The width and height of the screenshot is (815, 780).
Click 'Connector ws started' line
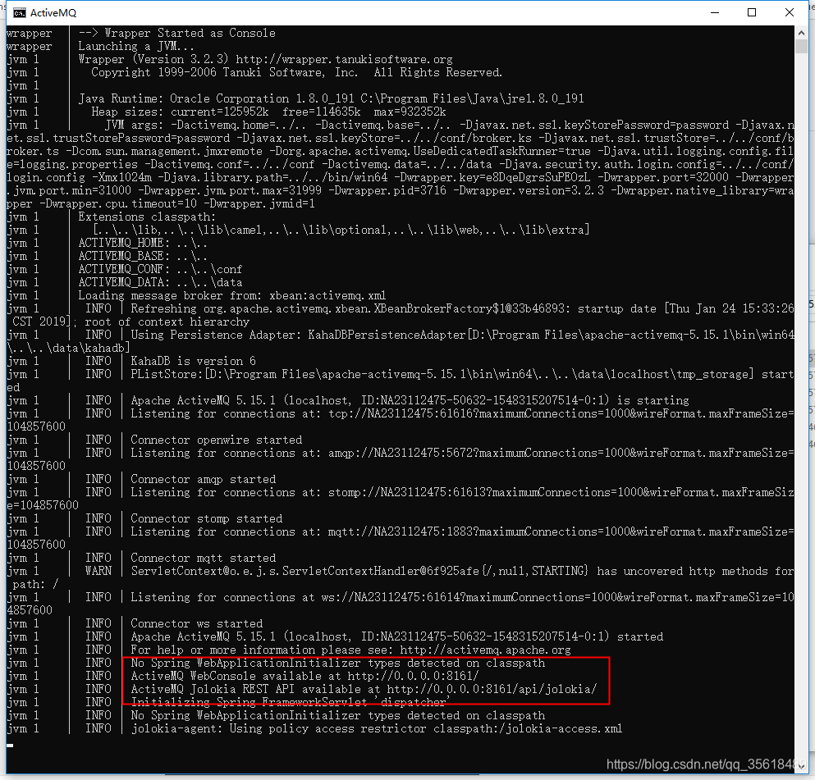click(x=196, y=623)
